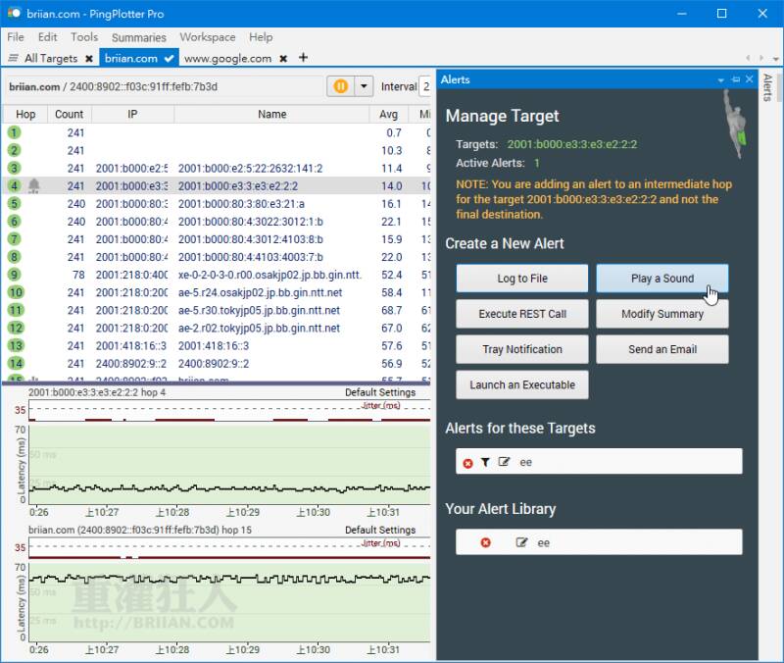Screen dimensions: 784x663
Task: Switch to the All Targets tab
Action: click(51, 59)
